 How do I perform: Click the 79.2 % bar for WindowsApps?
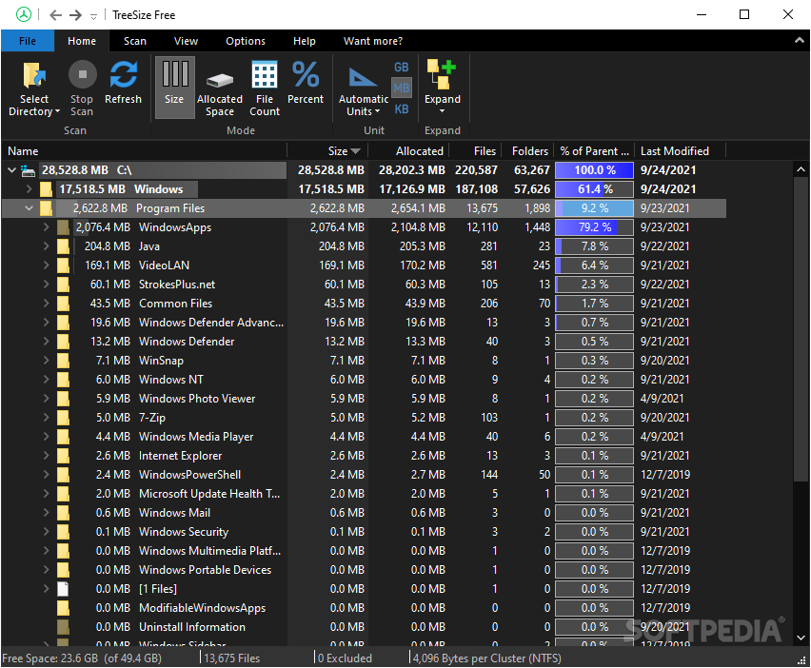point(594,227)
